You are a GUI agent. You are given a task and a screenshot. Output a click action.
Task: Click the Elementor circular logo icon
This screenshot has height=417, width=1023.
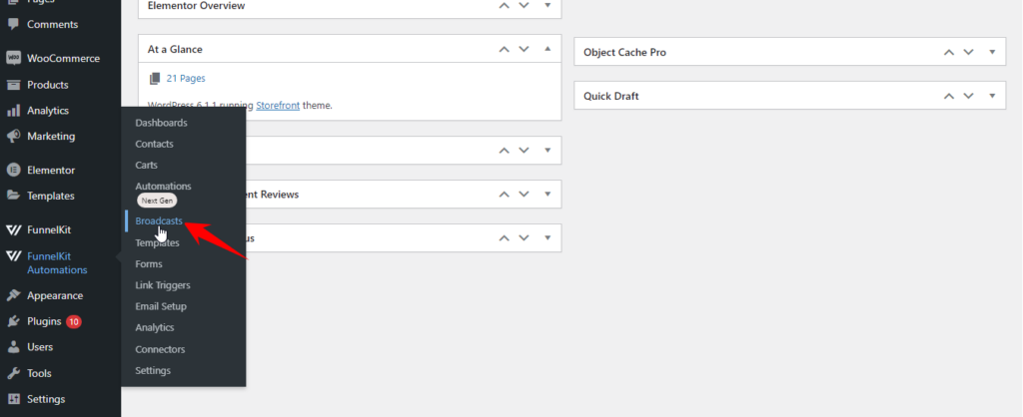click(13, 170)
